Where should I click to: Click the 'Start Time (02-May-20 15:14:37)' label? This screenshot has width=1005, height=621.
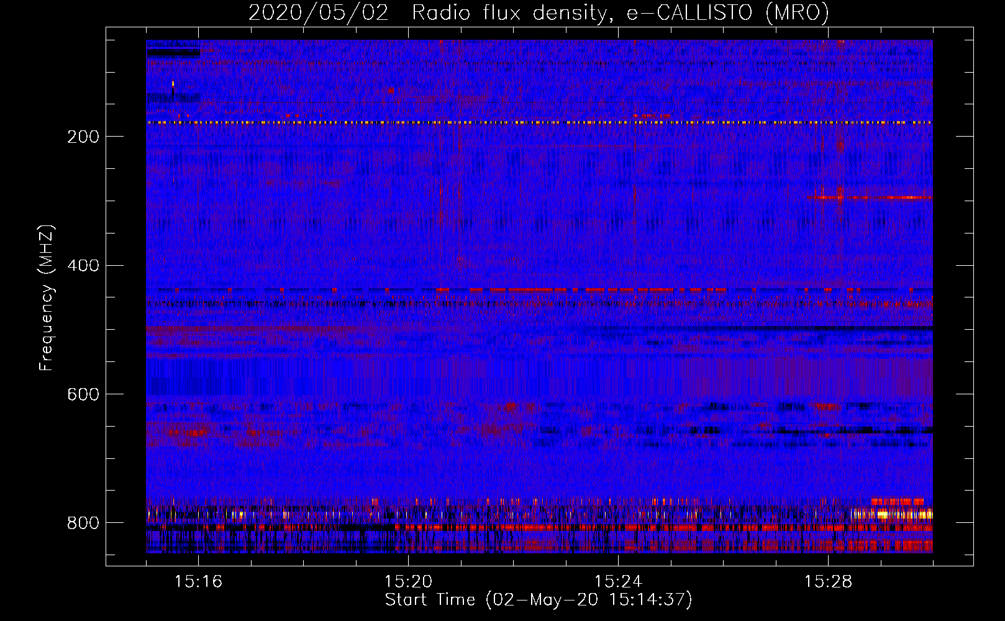539,600
